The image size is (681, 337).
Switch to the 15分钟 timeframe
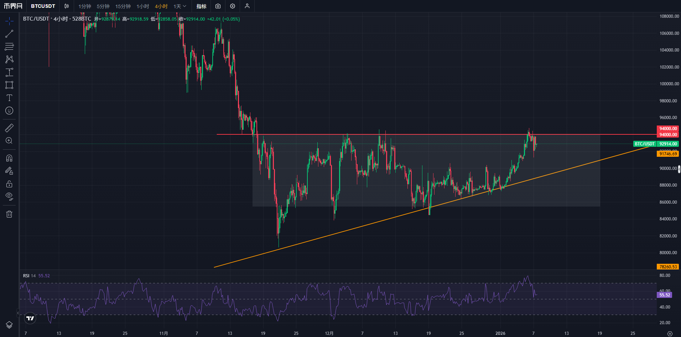[123, 6]
